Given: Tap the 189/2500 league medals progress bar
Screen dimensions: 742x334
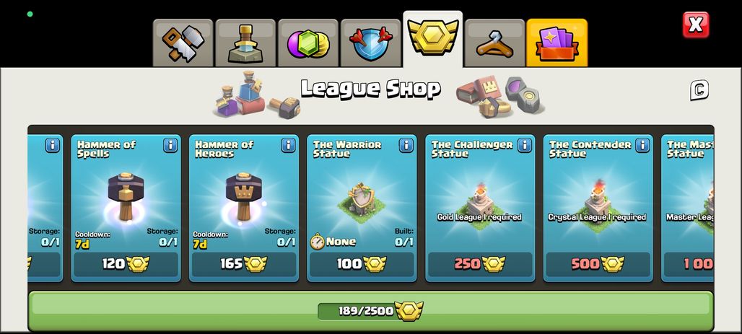Looking at the screenshot, I should click(370, 311).
